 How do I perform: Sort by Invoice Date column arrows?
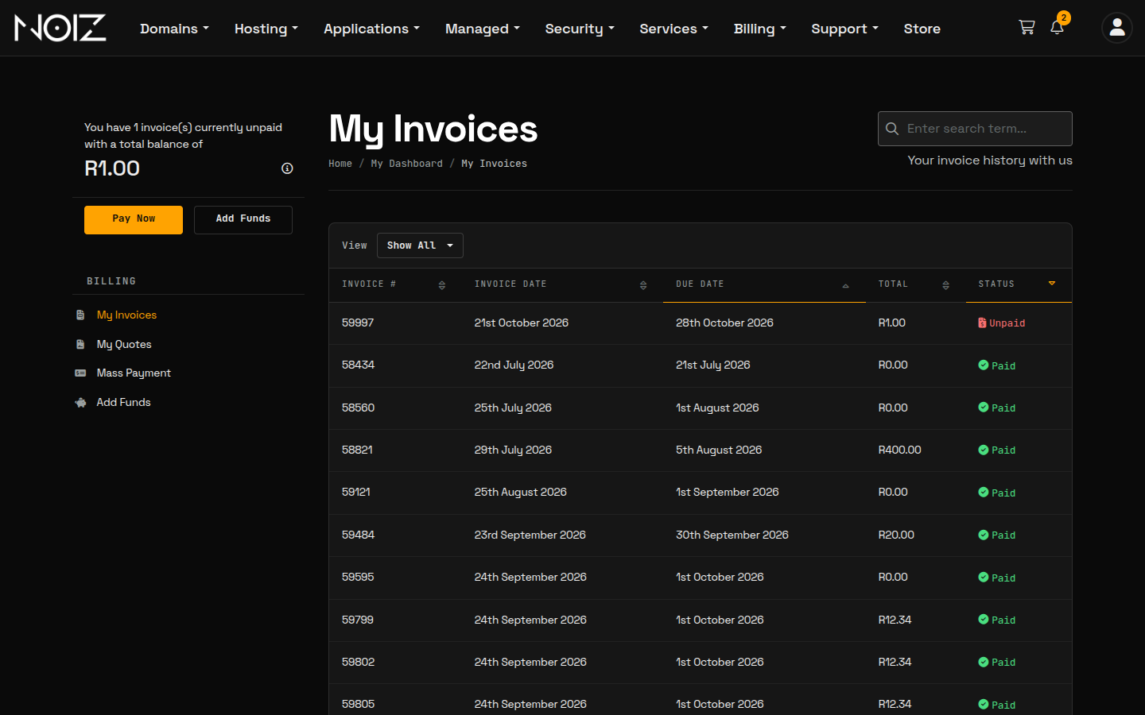click(643, 285)
